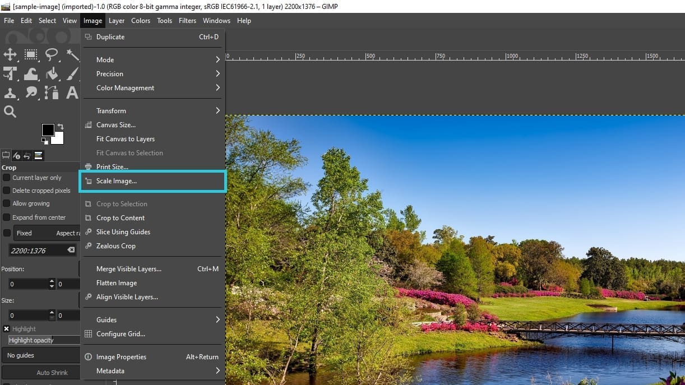The image size is (685, 385).
Task: Select the Move tool
Action: coord(10,55)
